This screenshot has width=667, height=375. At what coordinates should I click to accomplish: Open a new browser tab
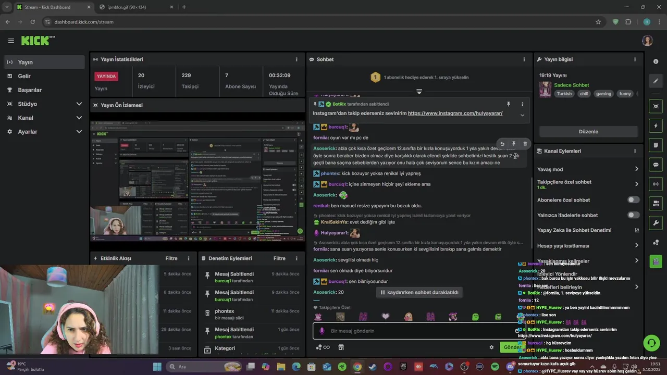184,7
